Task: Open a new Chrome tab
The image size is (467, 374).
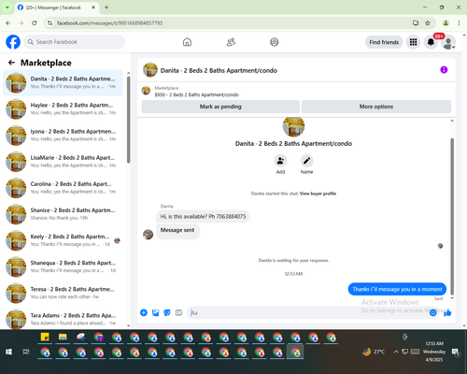Action: 106,7
